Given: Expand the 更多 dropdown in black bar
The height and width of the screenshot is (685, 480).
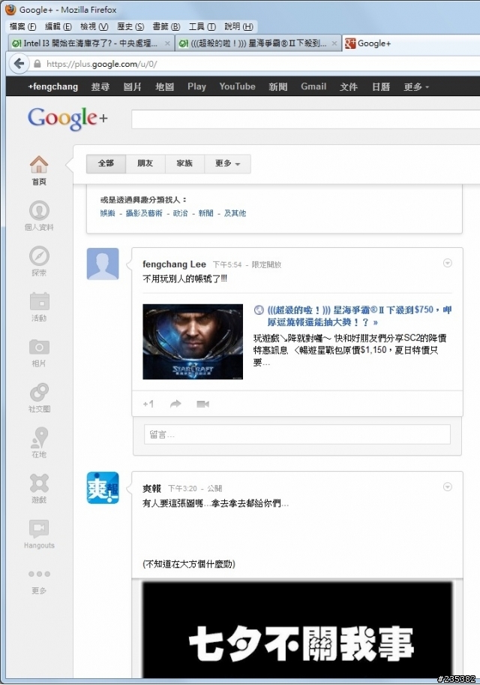Looking at the screenshot, I should tap(416, 87).
